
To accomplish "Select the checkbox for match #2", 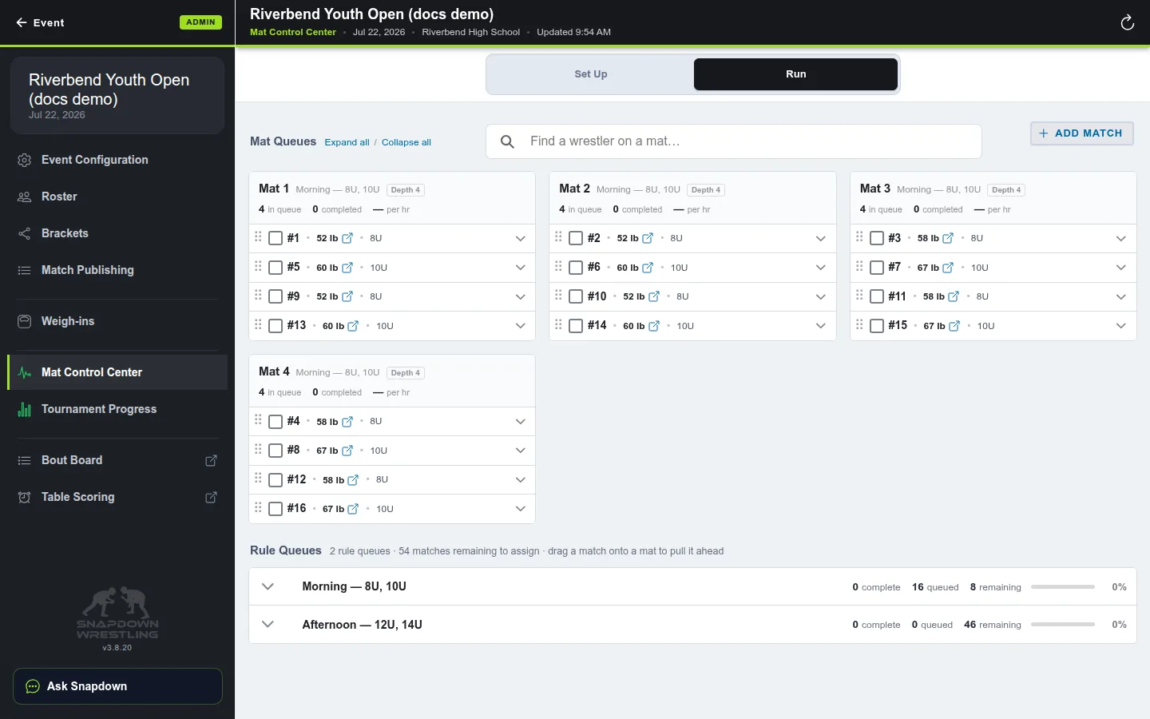I will (x=576, y=238).
